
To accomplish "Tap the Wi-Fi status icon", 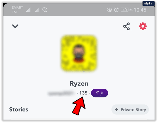I will pyautogui.click(x=44, y=10).
